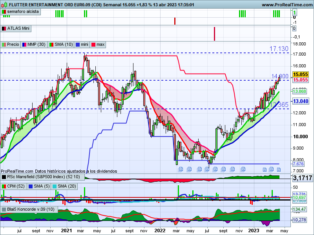Click the 10,278 Koncorde value tag

coord(299,220)
